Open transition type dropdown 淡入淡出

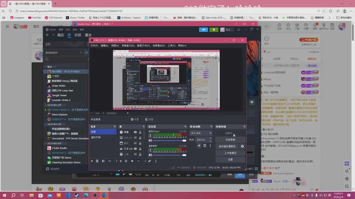tap(201, 133)
